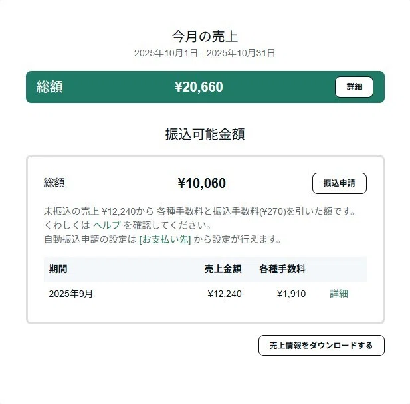Click the ¥10,060 transferable amount

(x=201, y=183)
